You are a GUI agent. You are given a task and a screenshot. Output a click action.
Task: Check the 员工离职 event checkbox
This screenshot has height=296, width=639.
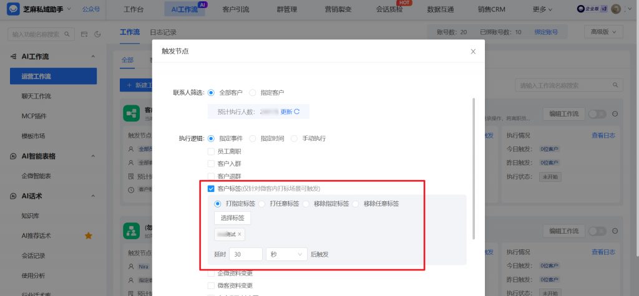(211, 151)
